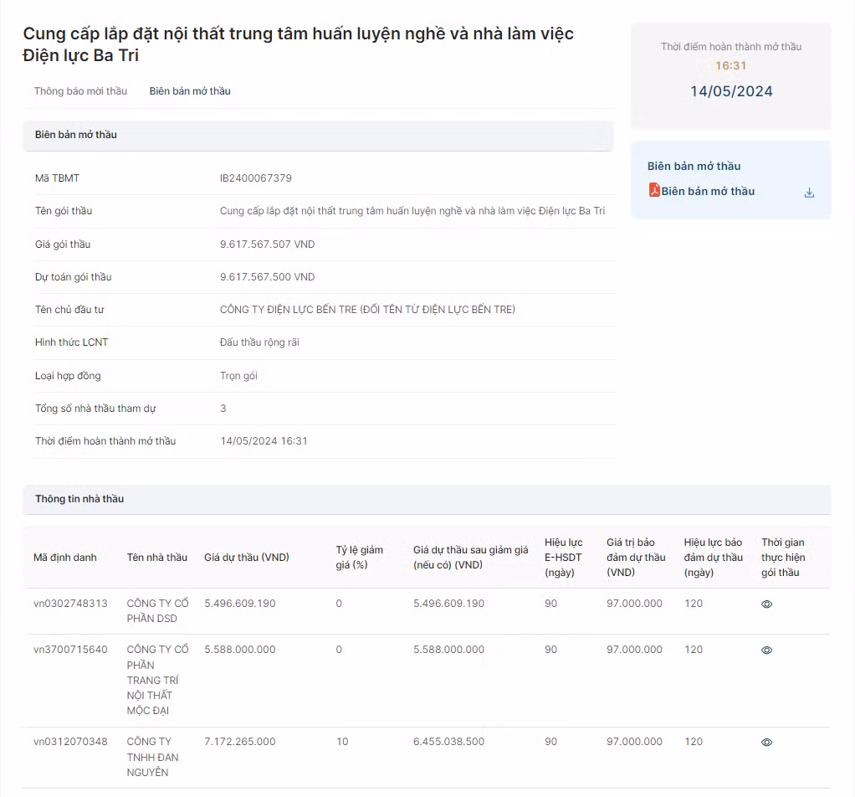The height and width of the screenshot is (797, 855).
Task: Click the download icon for the bid-opening record
Action: coord(809,193)
